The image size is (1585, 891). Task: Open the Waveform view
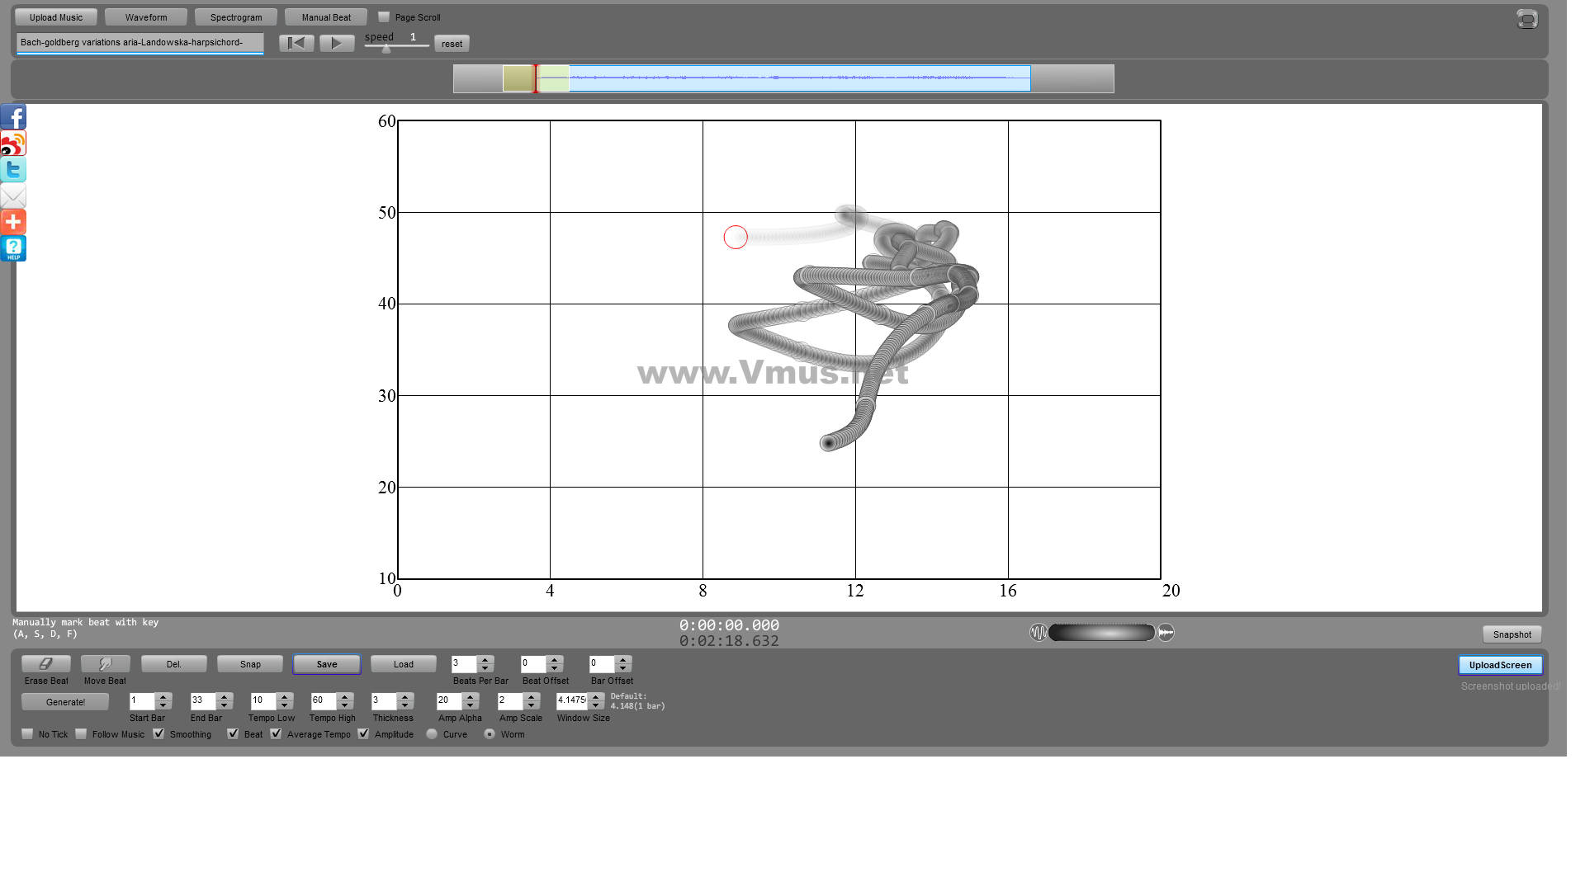pyautogui.click(x=146, y=17)
